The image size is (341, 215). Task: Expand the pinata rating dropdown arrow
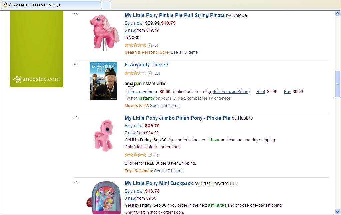click(150, 45)
